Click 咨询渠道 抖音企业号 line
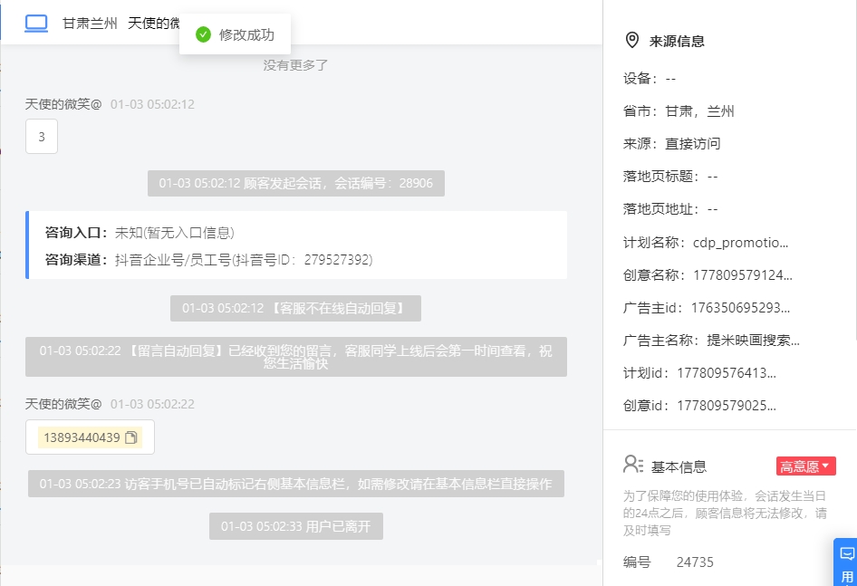Screen dimensions: 857x586 208,260
